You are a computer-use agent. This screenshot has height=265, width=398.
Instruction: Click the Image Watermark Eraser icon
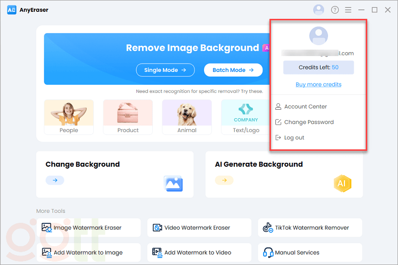pyautogui.click(x=47, y=228)
